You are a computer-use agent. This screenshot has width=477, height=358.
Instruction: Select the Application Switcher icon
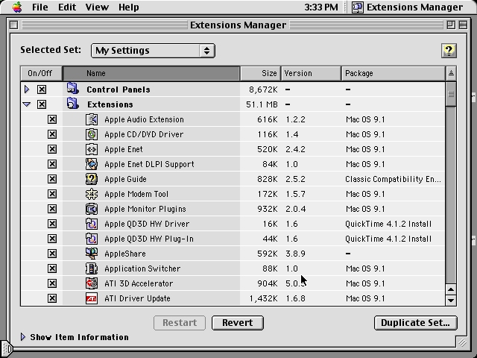pyautogui.click(x=92, y=268)
